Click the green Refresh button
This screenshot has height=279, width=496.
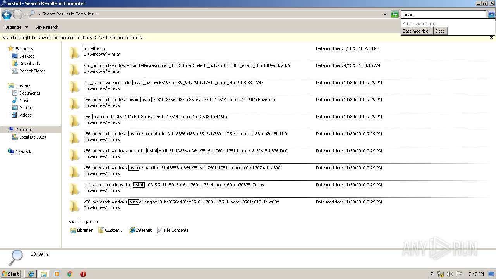394,14
